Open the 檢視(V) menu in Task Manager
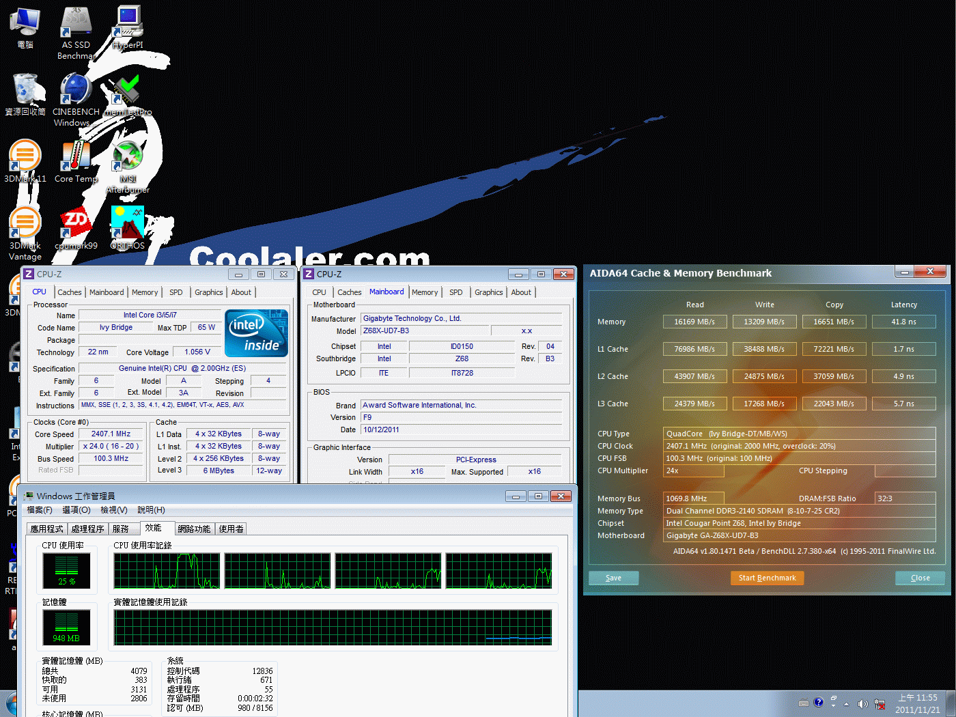956x717 pixels. [x=113, y=510]
